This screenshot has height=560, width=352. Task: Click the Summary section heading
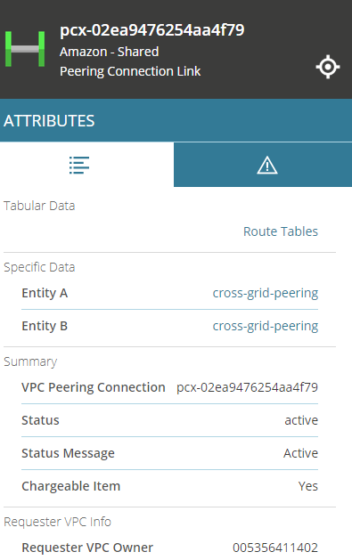click(x=30, y=361)
